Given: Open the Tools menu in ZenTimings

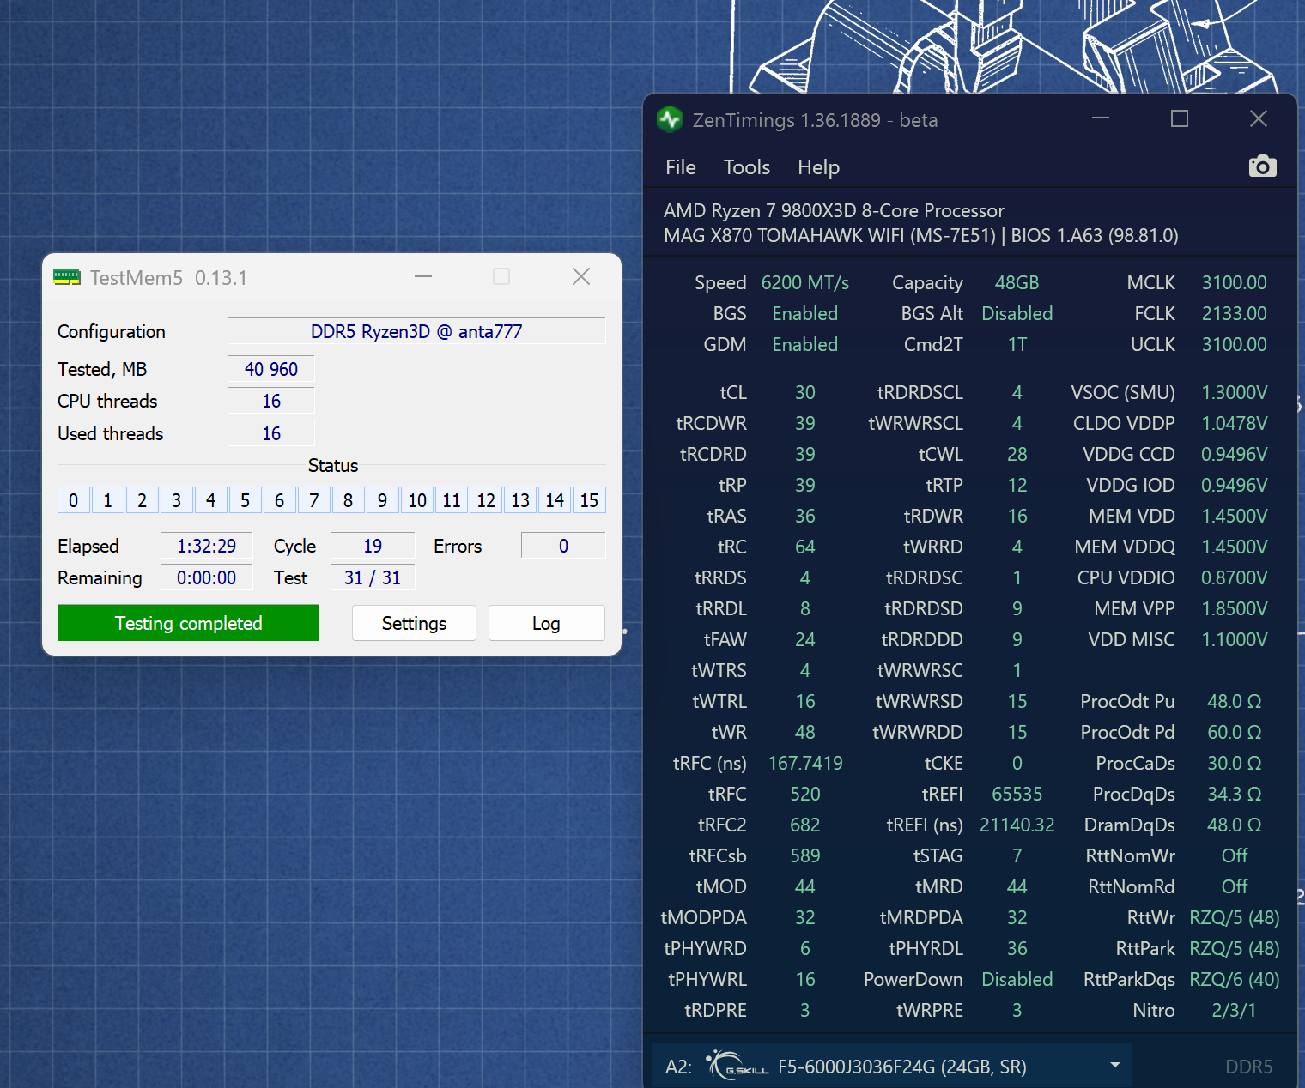Looking at the screenshot, I should [746, 167].
